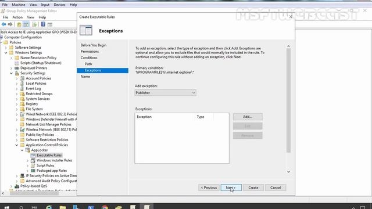Image resolution: width=372 pixels, height=209 pixels.
Task: Open Task View on the taskbar
Action: 34,207
